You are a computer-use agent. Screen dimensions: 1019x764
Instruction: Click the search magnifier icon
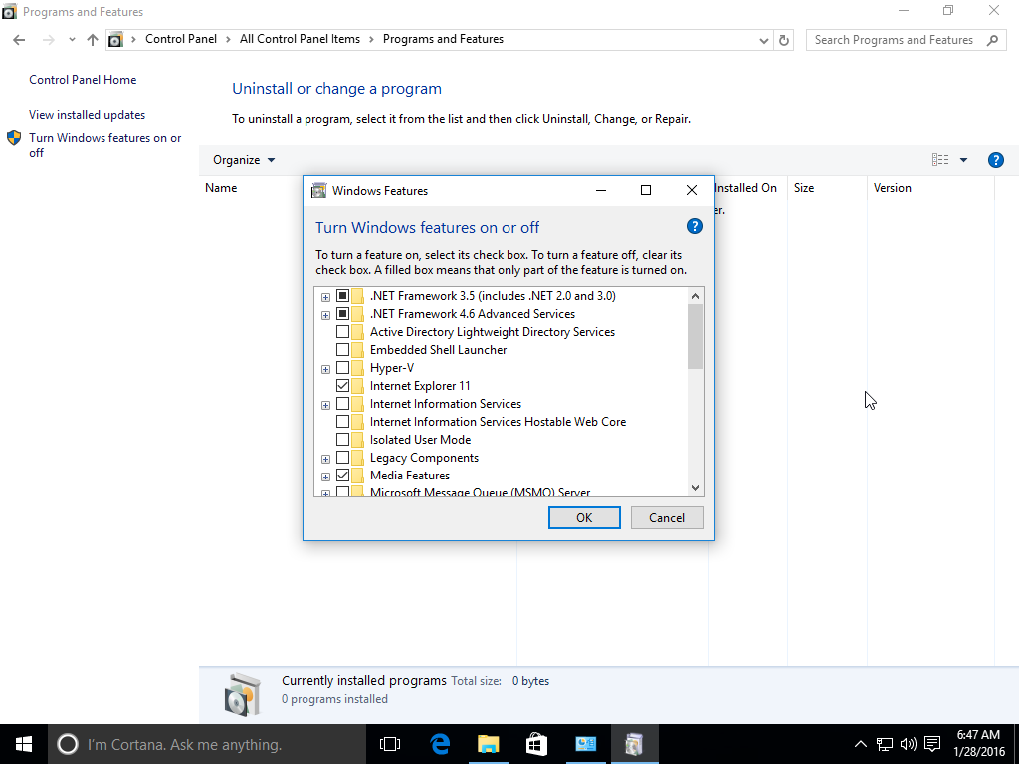(x=992, y=40)
